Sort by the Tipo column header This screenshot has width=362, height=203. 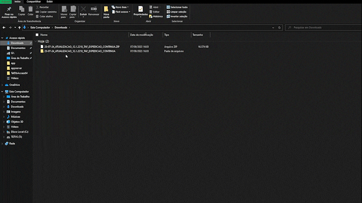(x=167, y=35)
